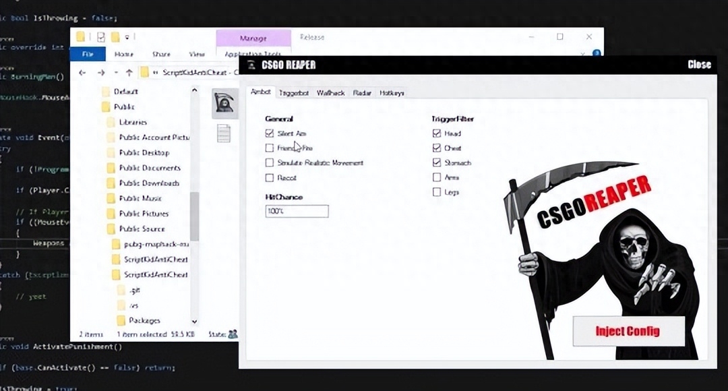Open the recent locations dropdown in Explorer
The width and height of the screenshot is (728, 391).
116,72
